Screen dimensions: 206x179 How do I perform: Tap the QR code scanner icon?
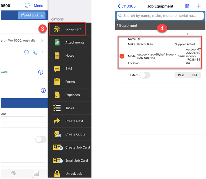pyautogui.click(x=187, y=6)
